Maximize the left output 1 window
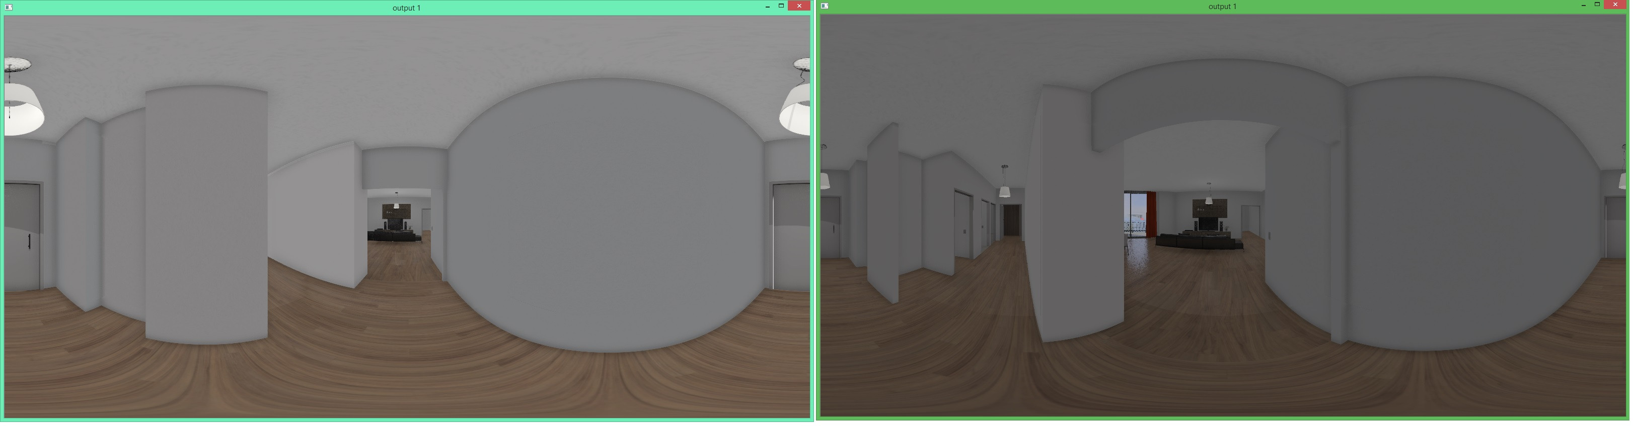This screenshot has width=1633, height=426. click(781, 6)
